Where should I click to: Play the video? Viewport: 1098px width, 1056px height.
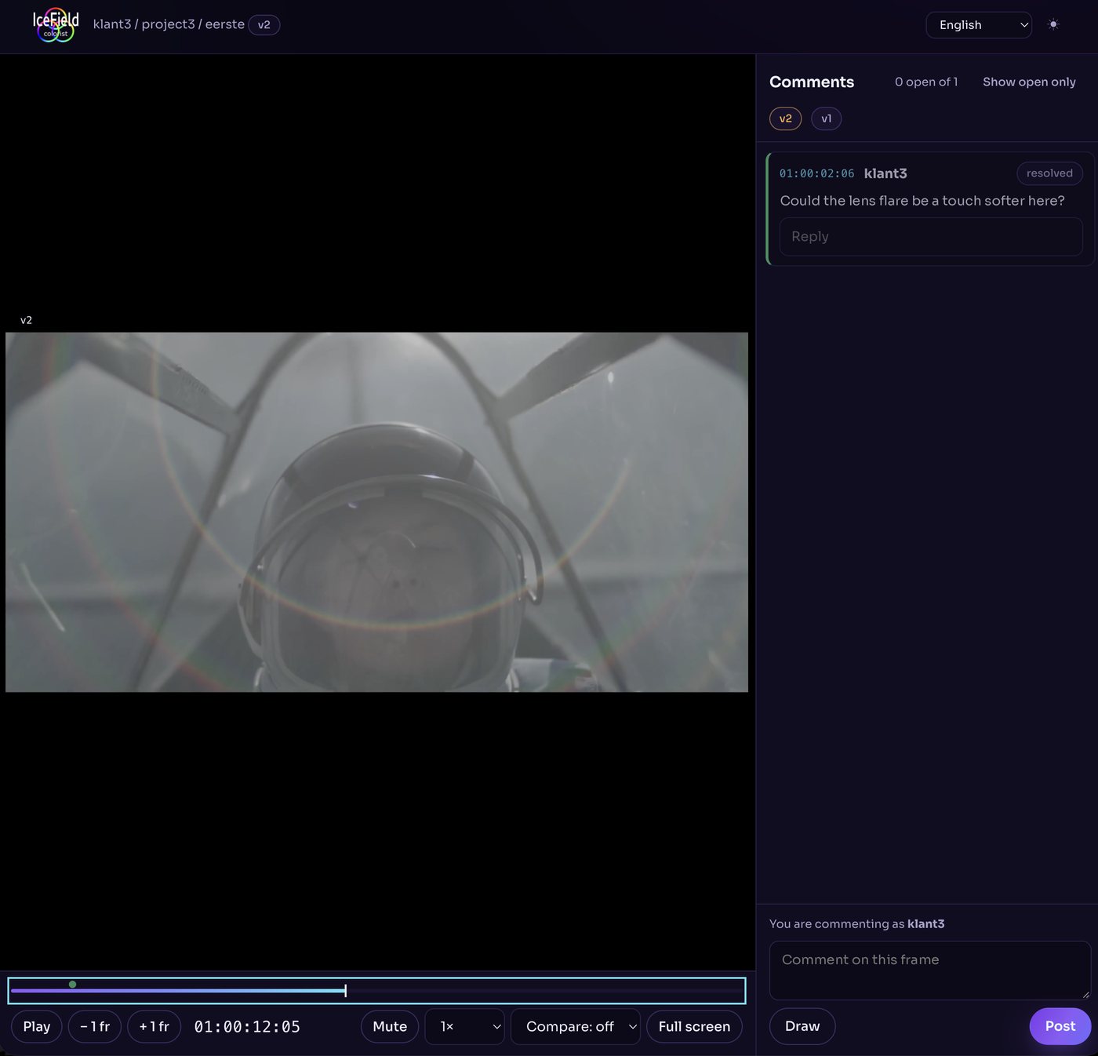coord(37,1027)
